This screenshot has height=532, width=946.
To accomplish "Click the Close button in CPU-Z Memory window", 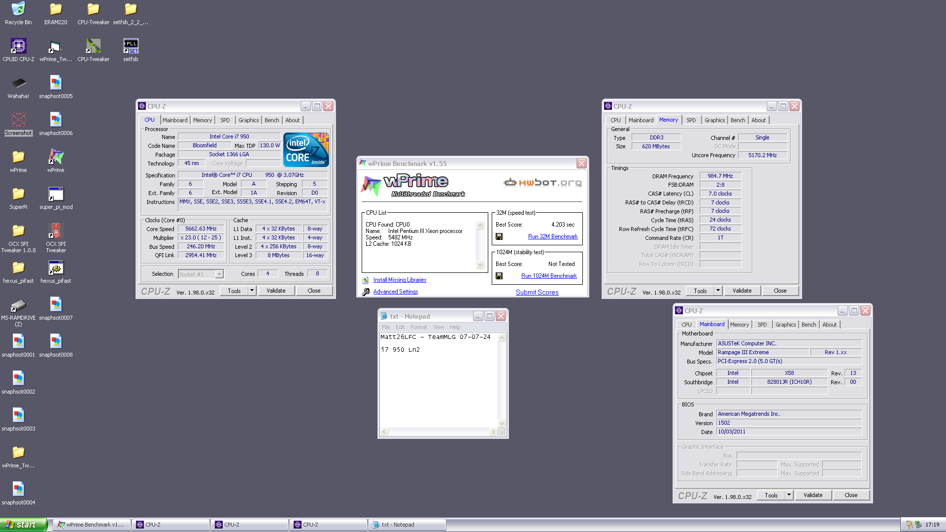I will coord(780,291).
